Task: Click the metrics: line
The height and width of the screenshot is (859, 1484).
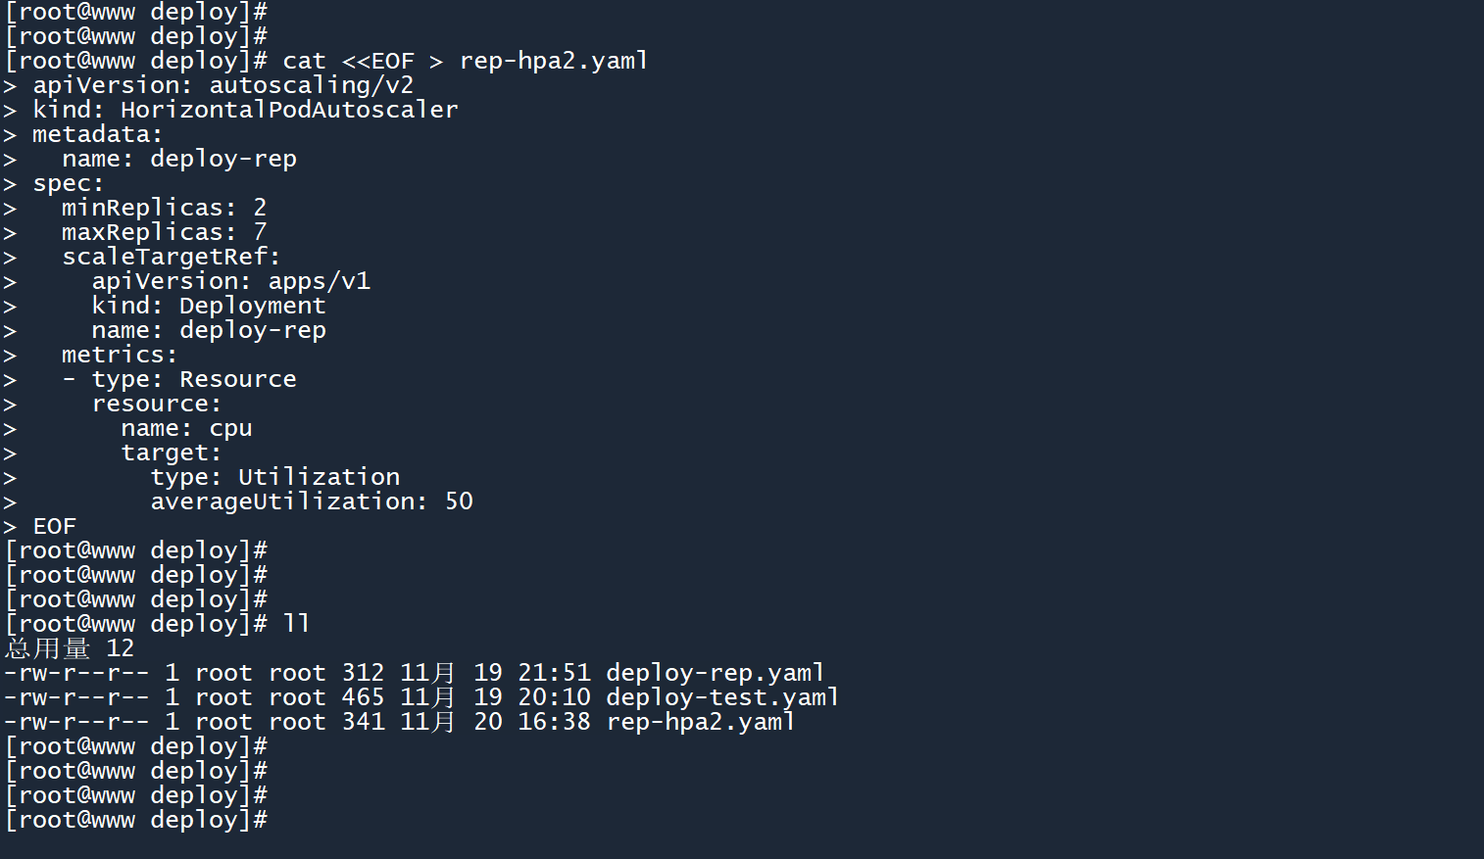Action: (x=119, y=355)
